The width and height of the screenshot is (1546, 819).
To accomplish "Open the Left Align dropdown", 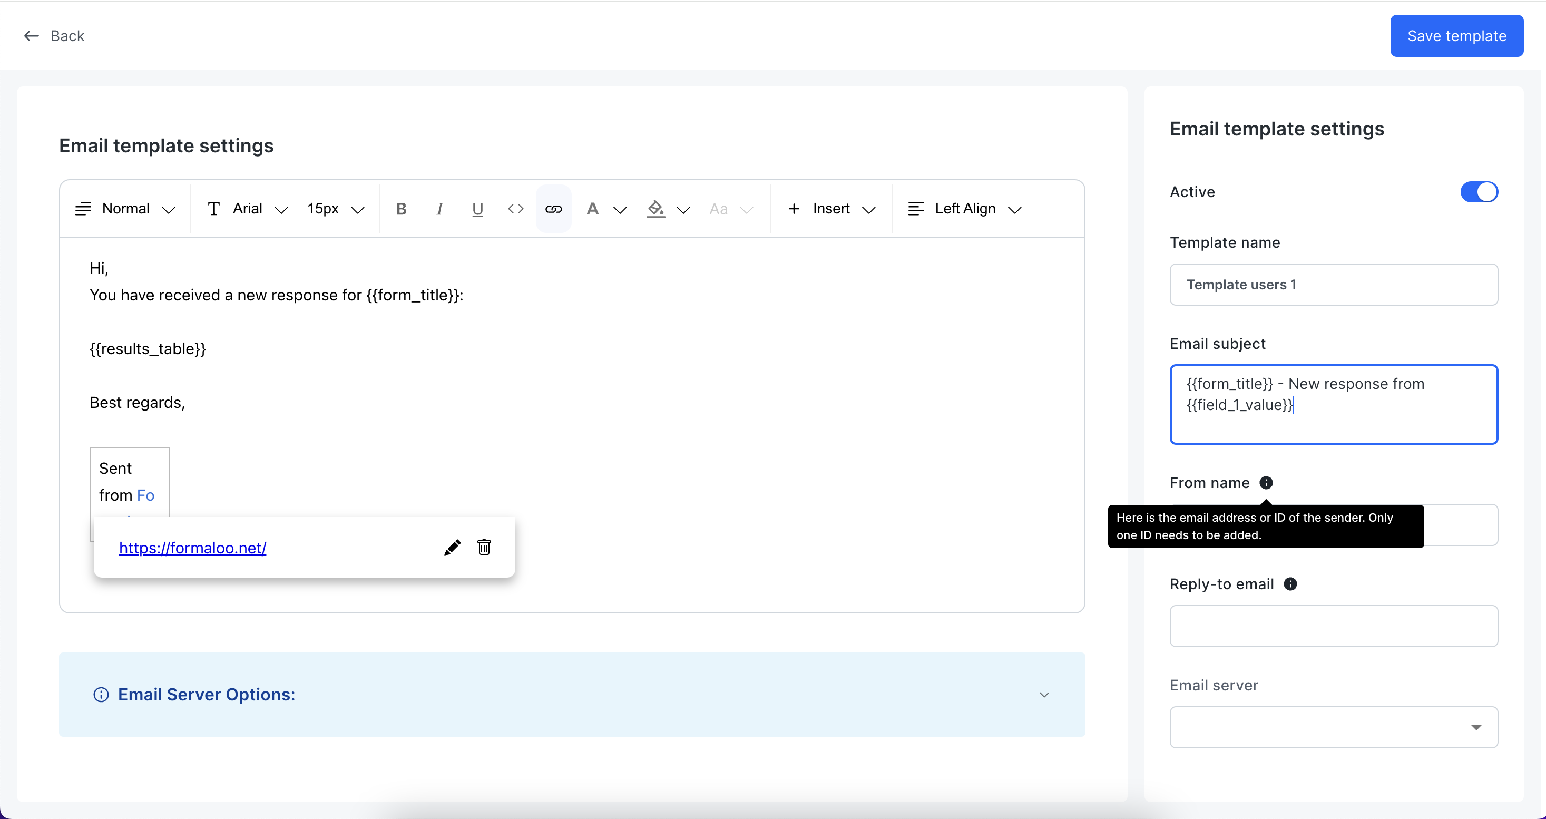I will click(965, 208).
